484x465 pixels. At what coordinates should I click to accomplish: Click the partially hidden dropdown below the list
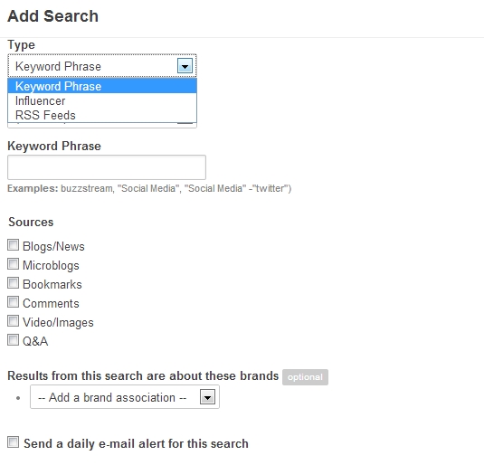[102, 125]
